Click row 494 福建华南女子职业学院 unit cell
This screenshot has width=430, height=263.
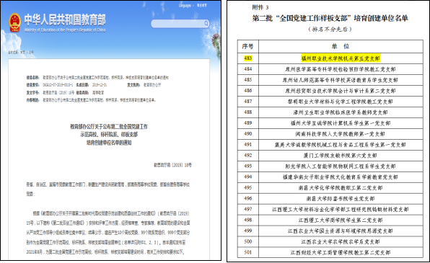click(341, 177)
